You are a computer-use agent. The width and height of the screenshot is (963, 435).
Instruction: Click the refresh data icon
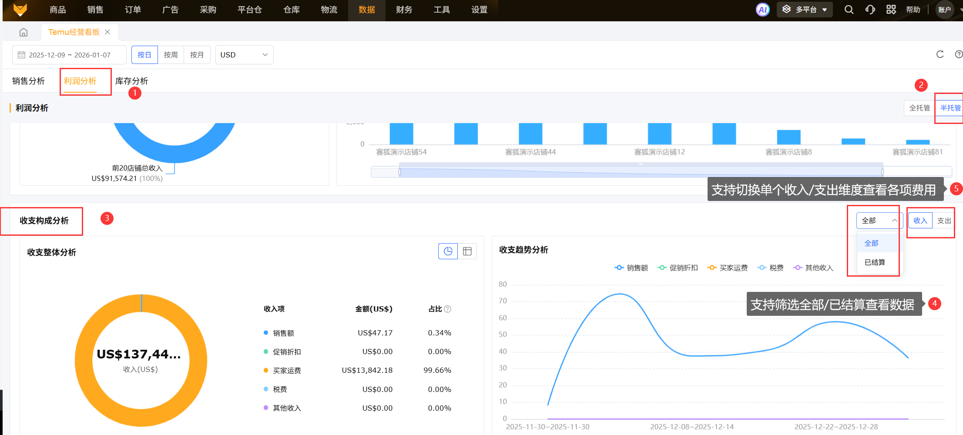[x=940, y=54]
